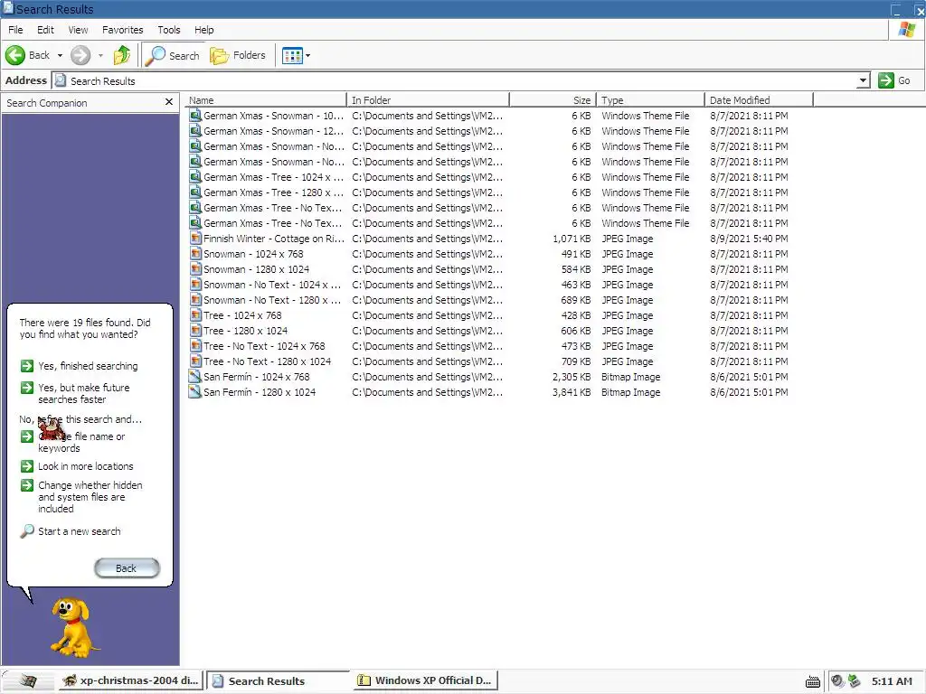This screenshot has height=694, width=926.
Task: Click green arrow beside Look in more locations
Action: point(27,466)
